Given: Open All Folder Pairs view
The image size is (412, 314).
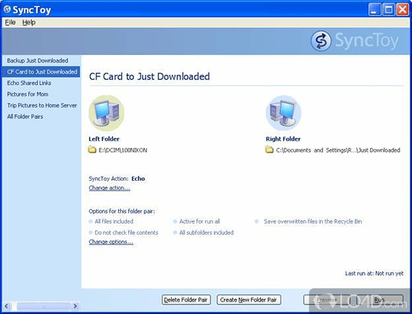Looking at the screenshot, I should click(25, 116).
